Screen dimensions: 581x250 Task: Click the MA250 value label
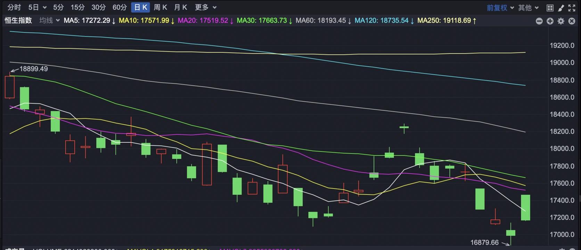coord(446,20)
